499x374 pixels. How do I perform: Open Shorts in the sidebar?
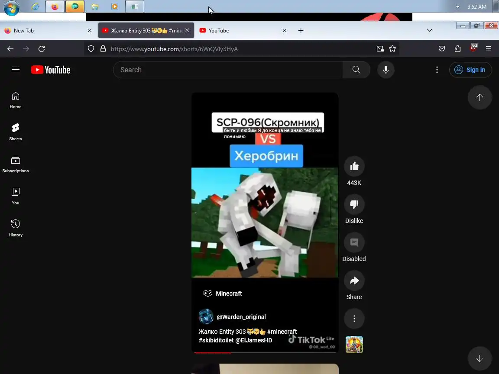(x=15, y=132)
